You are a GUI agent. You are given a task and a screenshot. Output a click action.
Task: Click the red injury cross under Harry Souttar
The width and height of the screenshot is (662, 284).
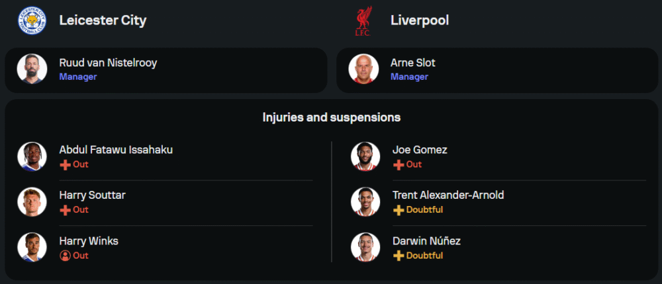pyautogui.click(x=65, y=210)
